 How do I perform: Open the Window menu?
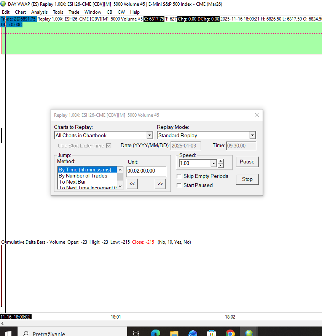point(92,12)
